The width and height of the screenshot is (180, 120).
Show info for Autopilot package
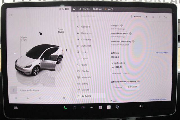pos(121,26)
